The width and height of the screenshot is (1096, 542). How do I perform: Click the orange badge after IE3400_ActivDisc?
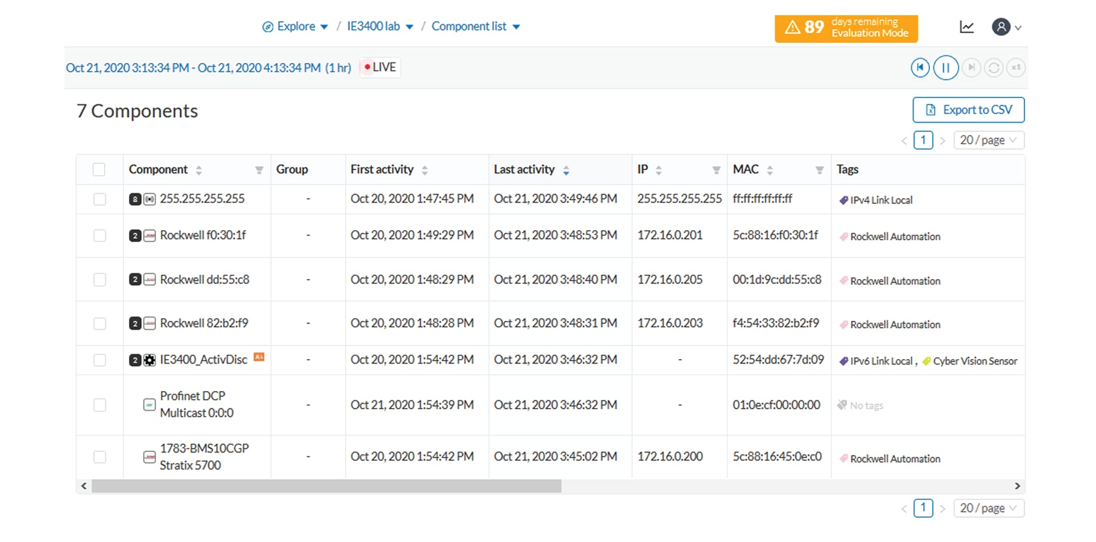259,357
